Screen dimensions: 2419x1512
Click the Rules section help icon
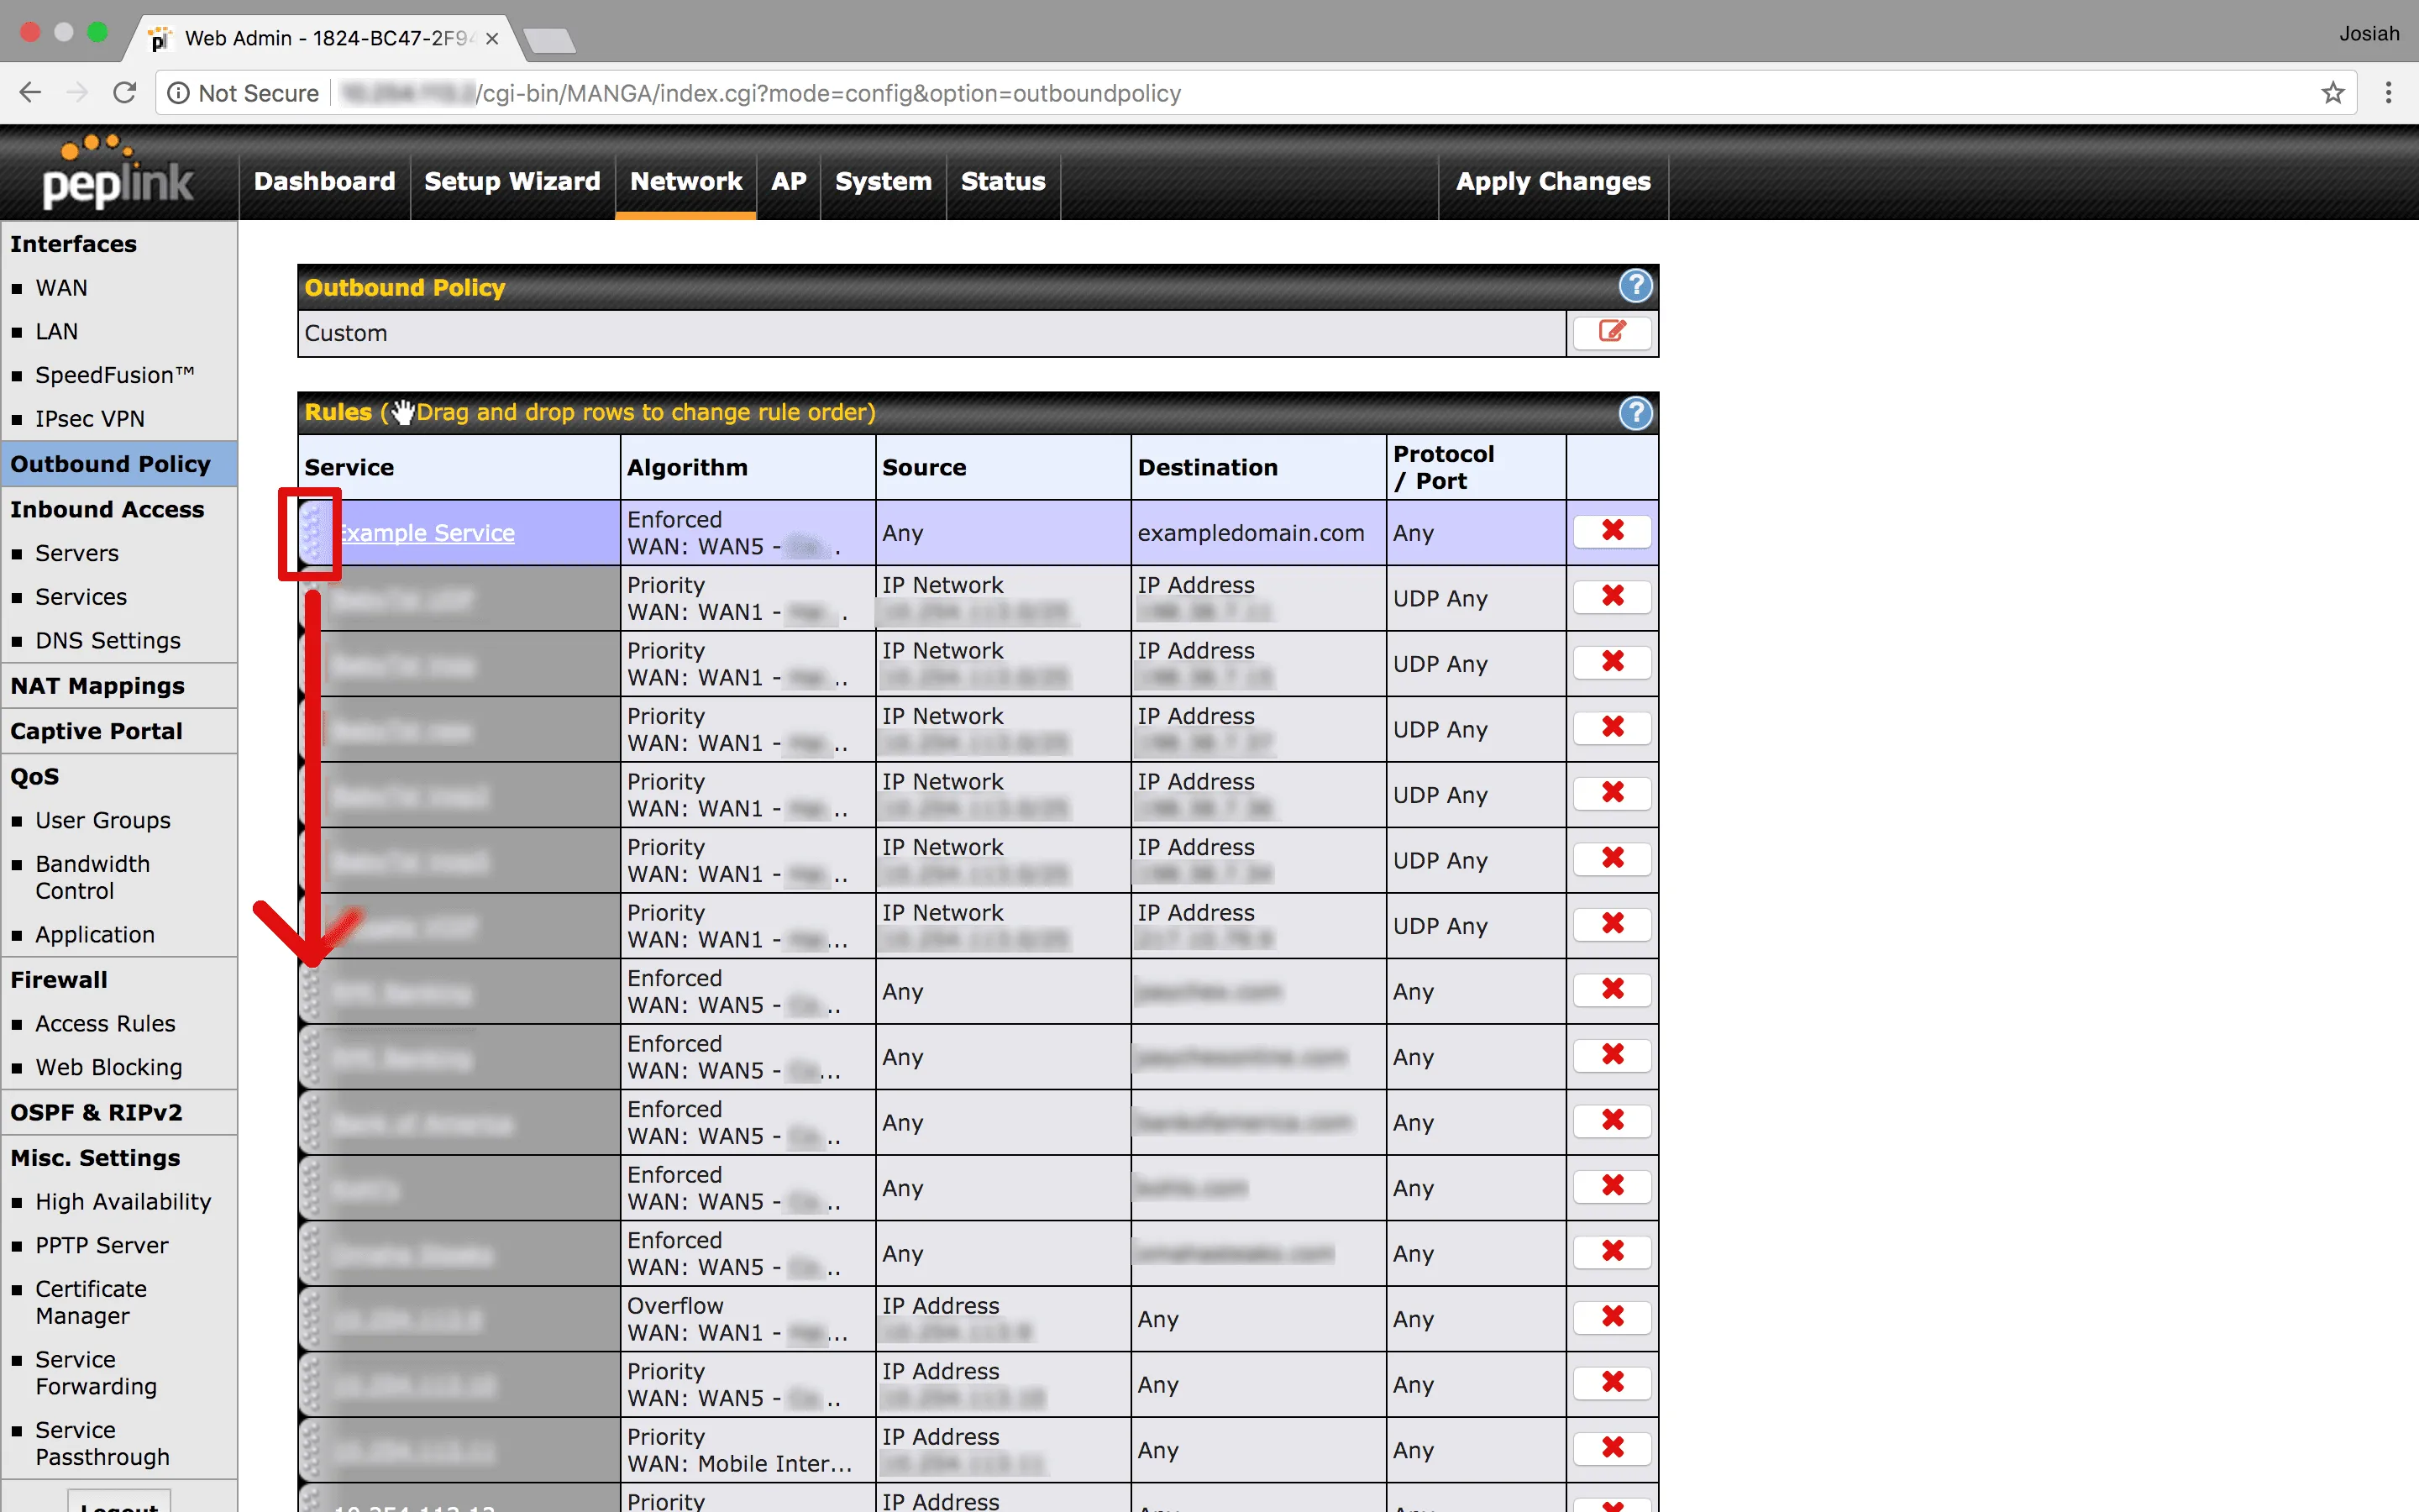[1635, 412]
